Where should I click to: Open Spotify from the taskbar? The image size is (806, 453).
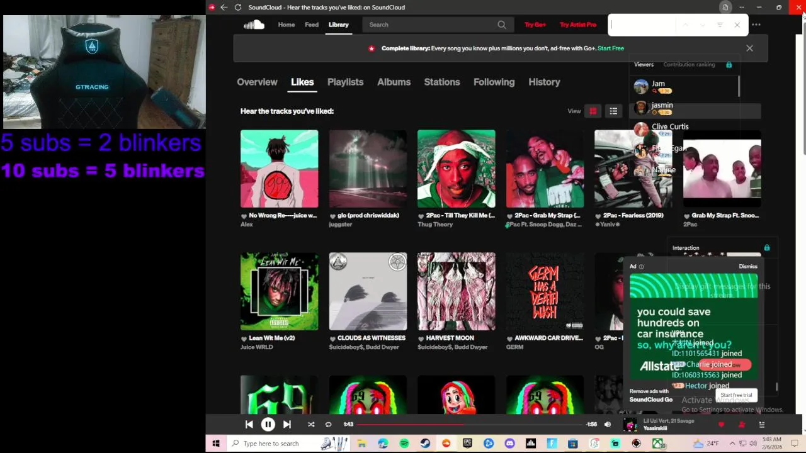(x=404, y=444)
